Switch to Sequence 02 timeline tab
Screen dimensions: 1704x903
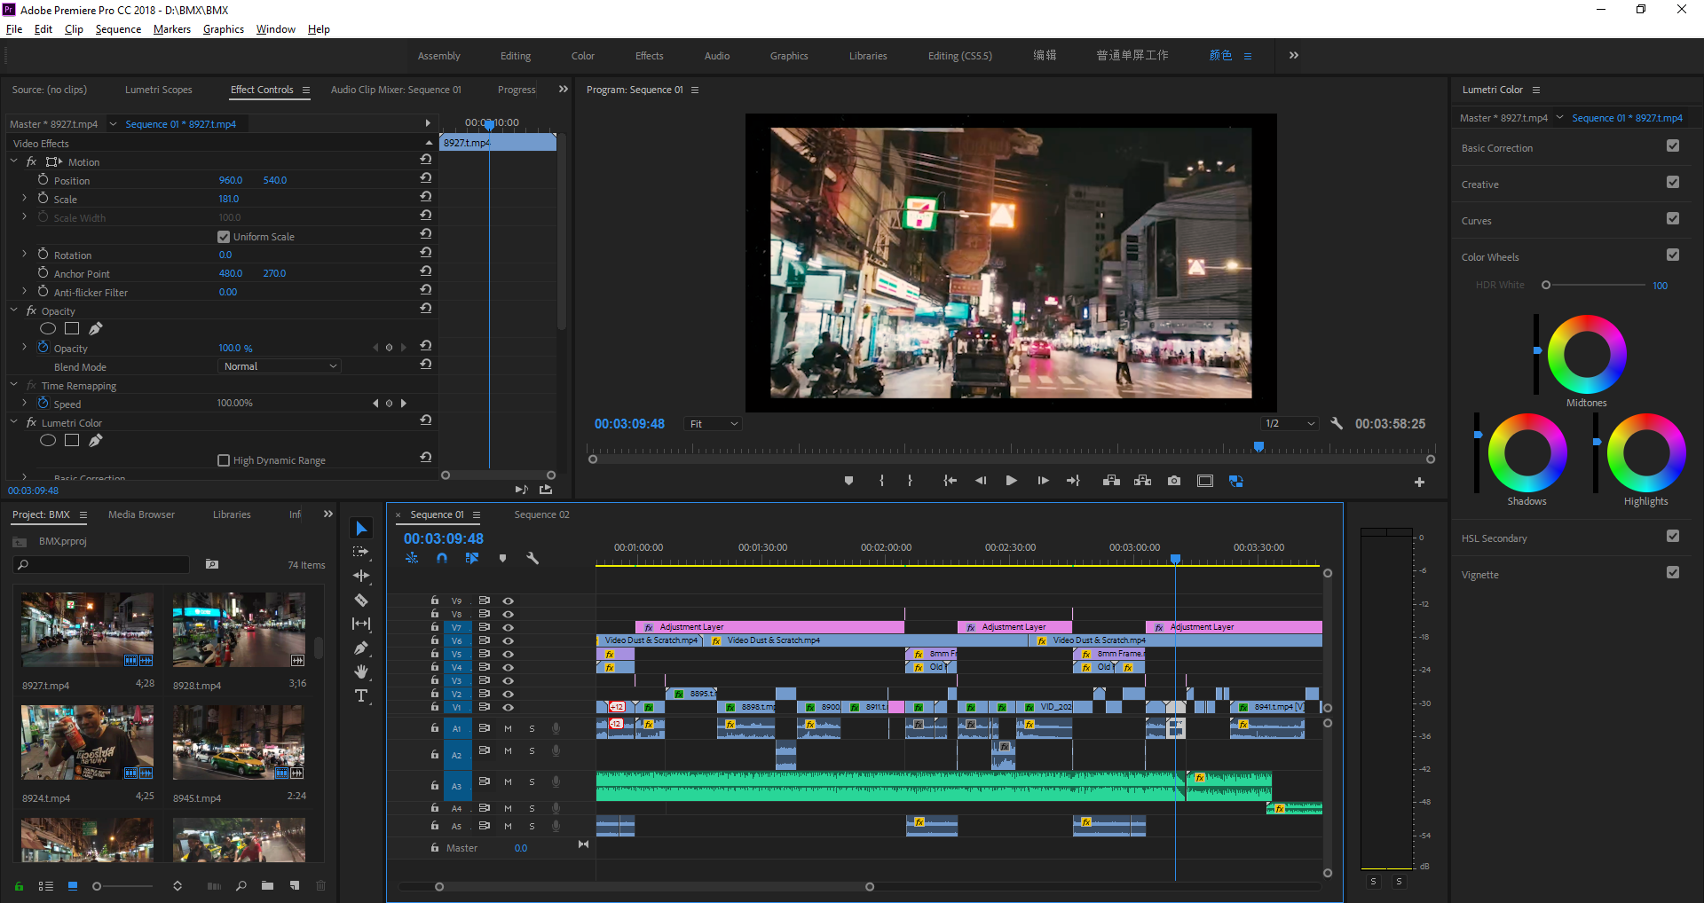[x=541, y=514]
